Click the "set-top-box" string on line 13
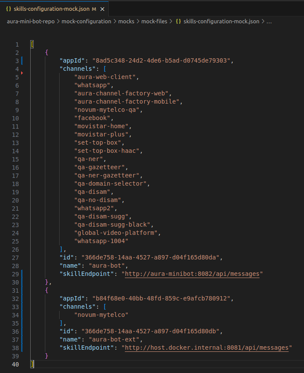The image size is (304, 373). click(98, 143)
